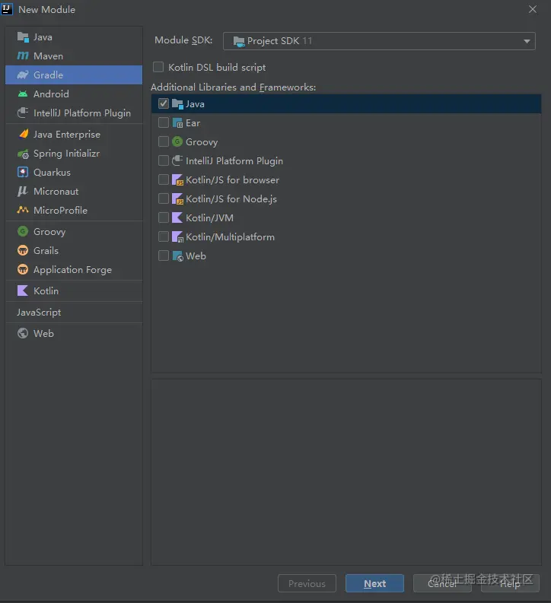
Task: Click Java folder icon in frameworks list
Action: coord(177,104)
